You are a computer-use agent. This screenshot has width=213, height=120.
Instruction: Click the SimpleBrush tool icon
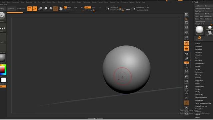[x=199, y=38]
